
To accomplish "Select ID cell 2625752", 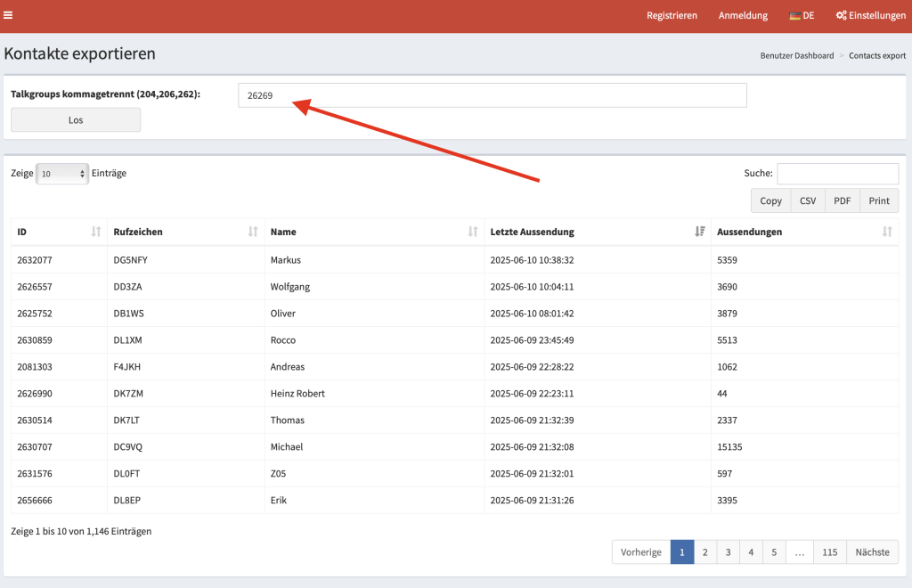I will [35, 314].
